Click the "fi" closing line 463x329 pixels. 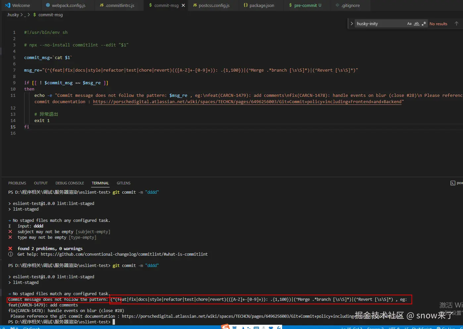tap(26, 127)
